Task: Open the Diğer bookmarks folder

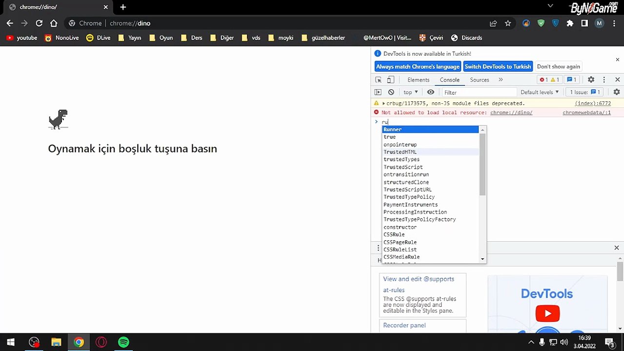Action: coord(221,38)
